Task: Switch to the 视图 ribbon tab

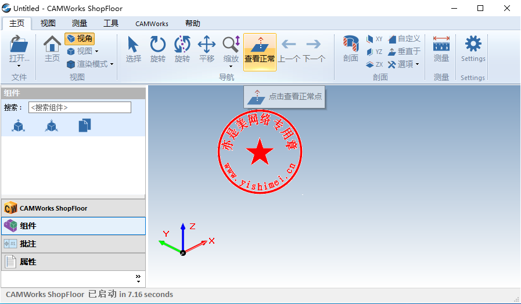Action: click(48, 23)
